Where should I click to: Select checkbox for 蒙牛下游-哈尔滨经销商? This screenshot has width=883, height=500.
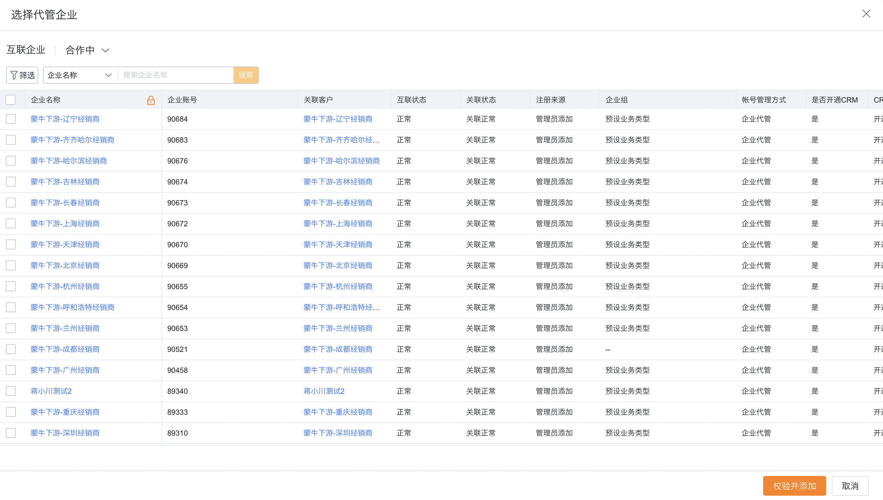point(11,161)
